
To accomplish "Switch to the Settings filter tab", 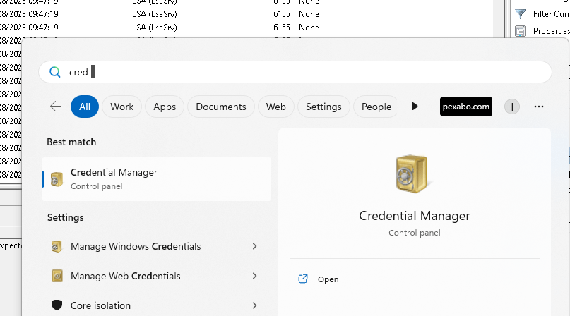I will coord(323,107).
